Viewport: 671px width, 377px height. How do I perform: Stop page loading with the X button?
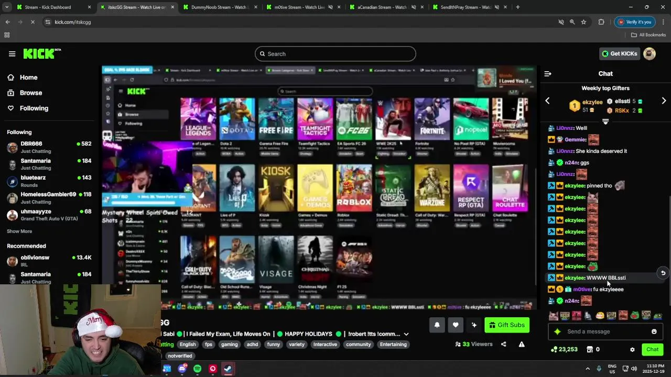pos(33,22)
